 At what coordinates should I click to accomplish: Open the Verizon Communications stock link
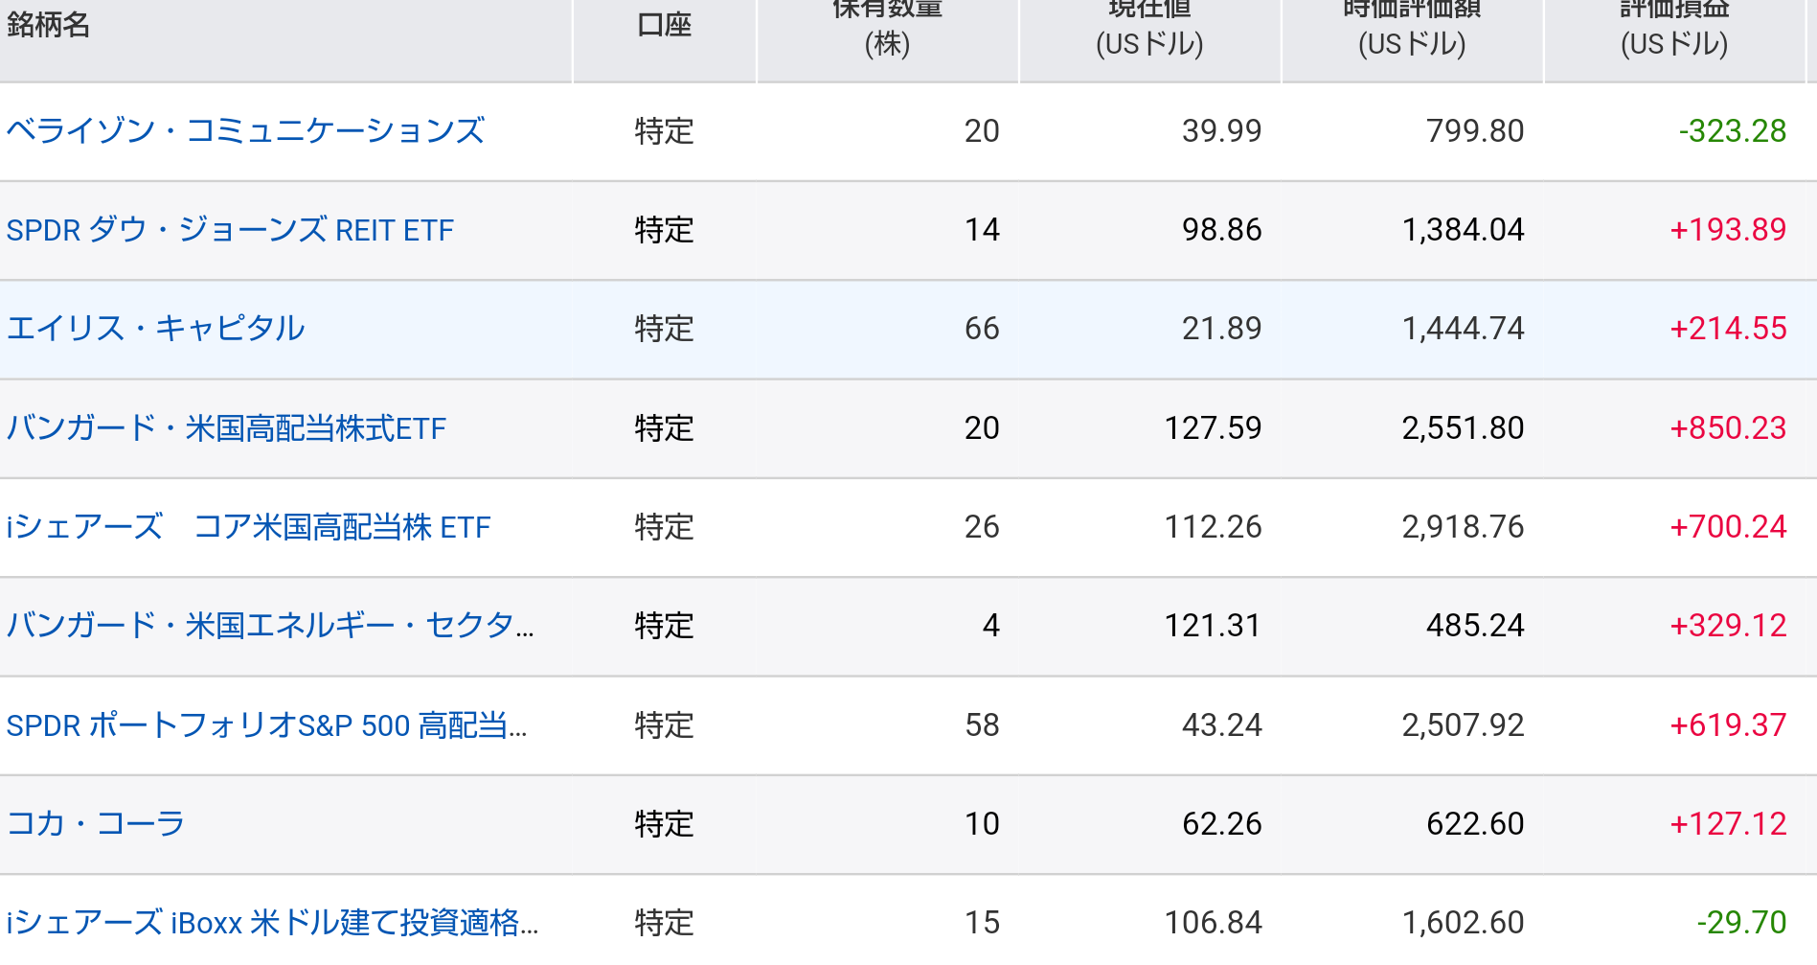pyautogui.click(x=245, y=131)
